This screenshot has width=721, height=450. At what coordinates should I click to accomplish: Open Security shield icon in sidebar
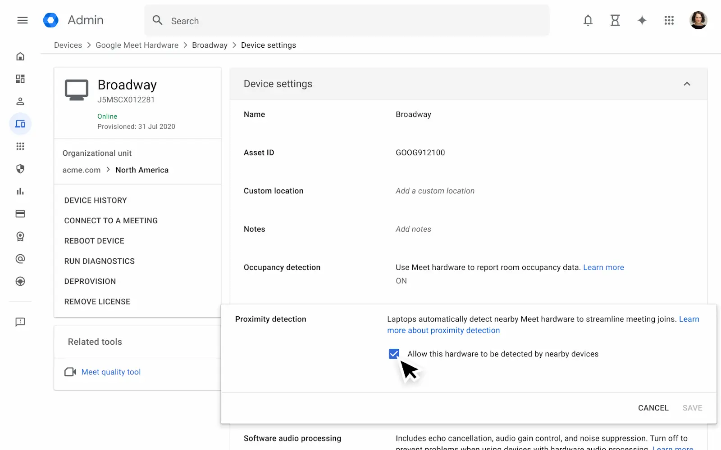20,169
